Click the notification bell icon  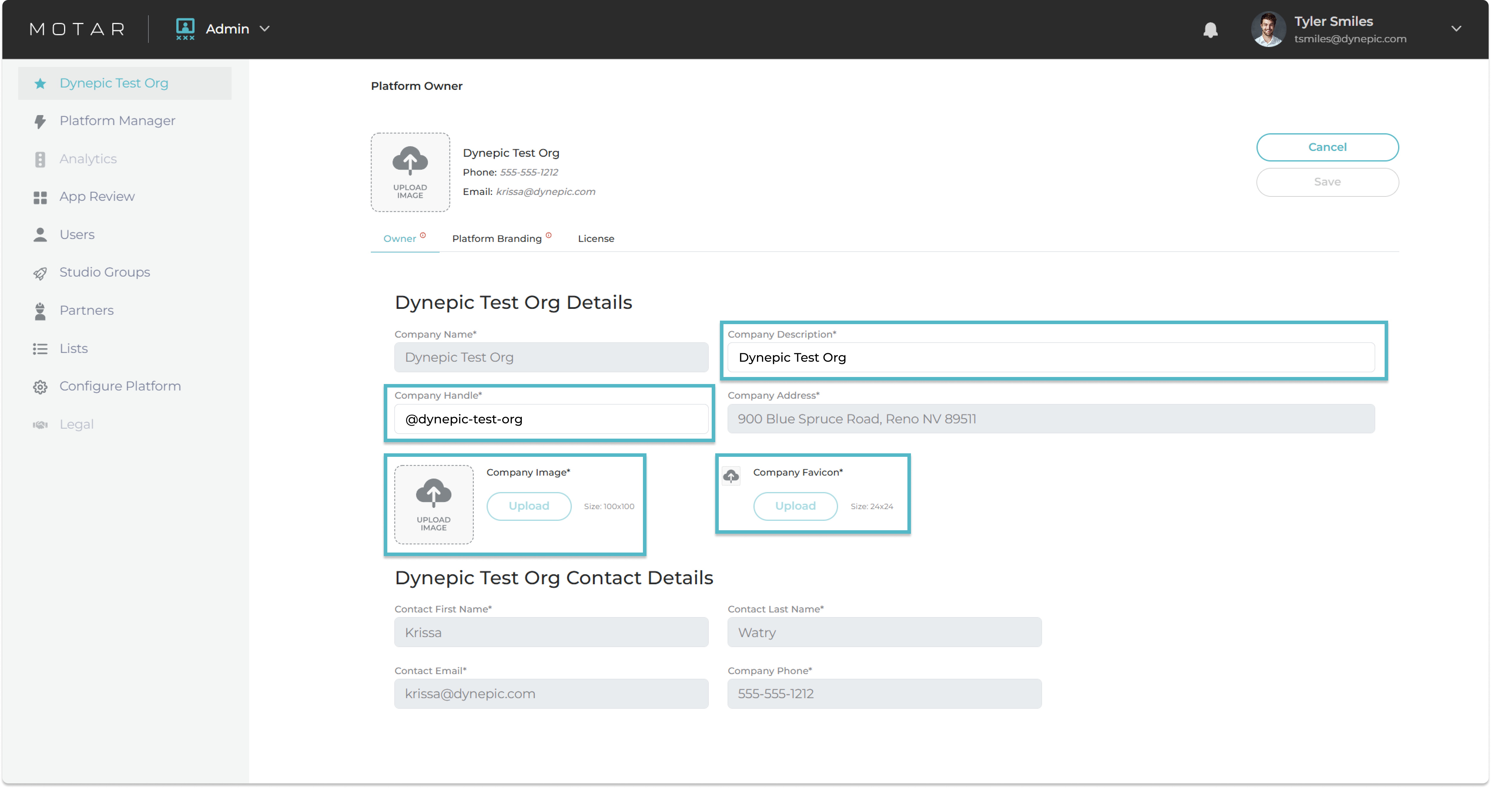(1210, 29)
